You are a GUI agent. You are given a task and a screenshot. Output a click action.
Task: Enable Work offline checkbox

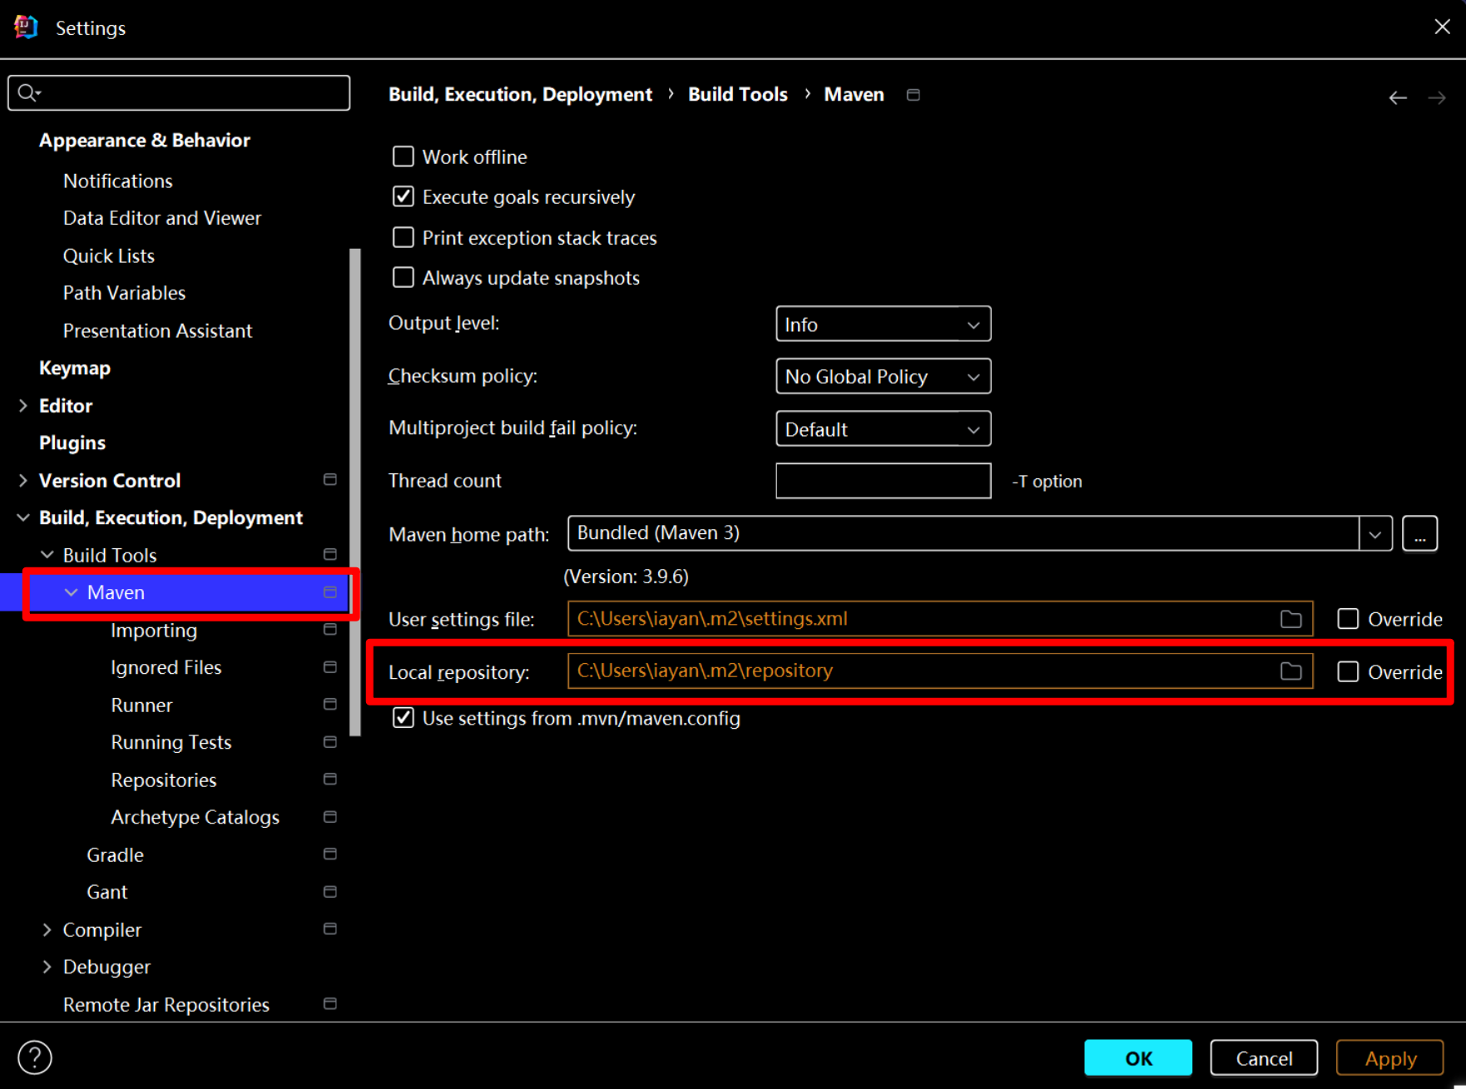[404, 156]
